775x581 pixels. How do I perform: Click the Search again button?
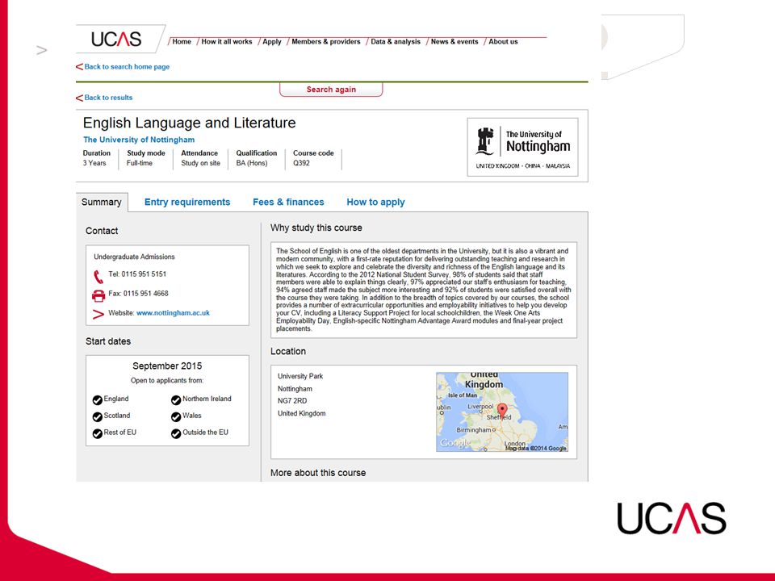pyautogui.click(x=331, y=90)
